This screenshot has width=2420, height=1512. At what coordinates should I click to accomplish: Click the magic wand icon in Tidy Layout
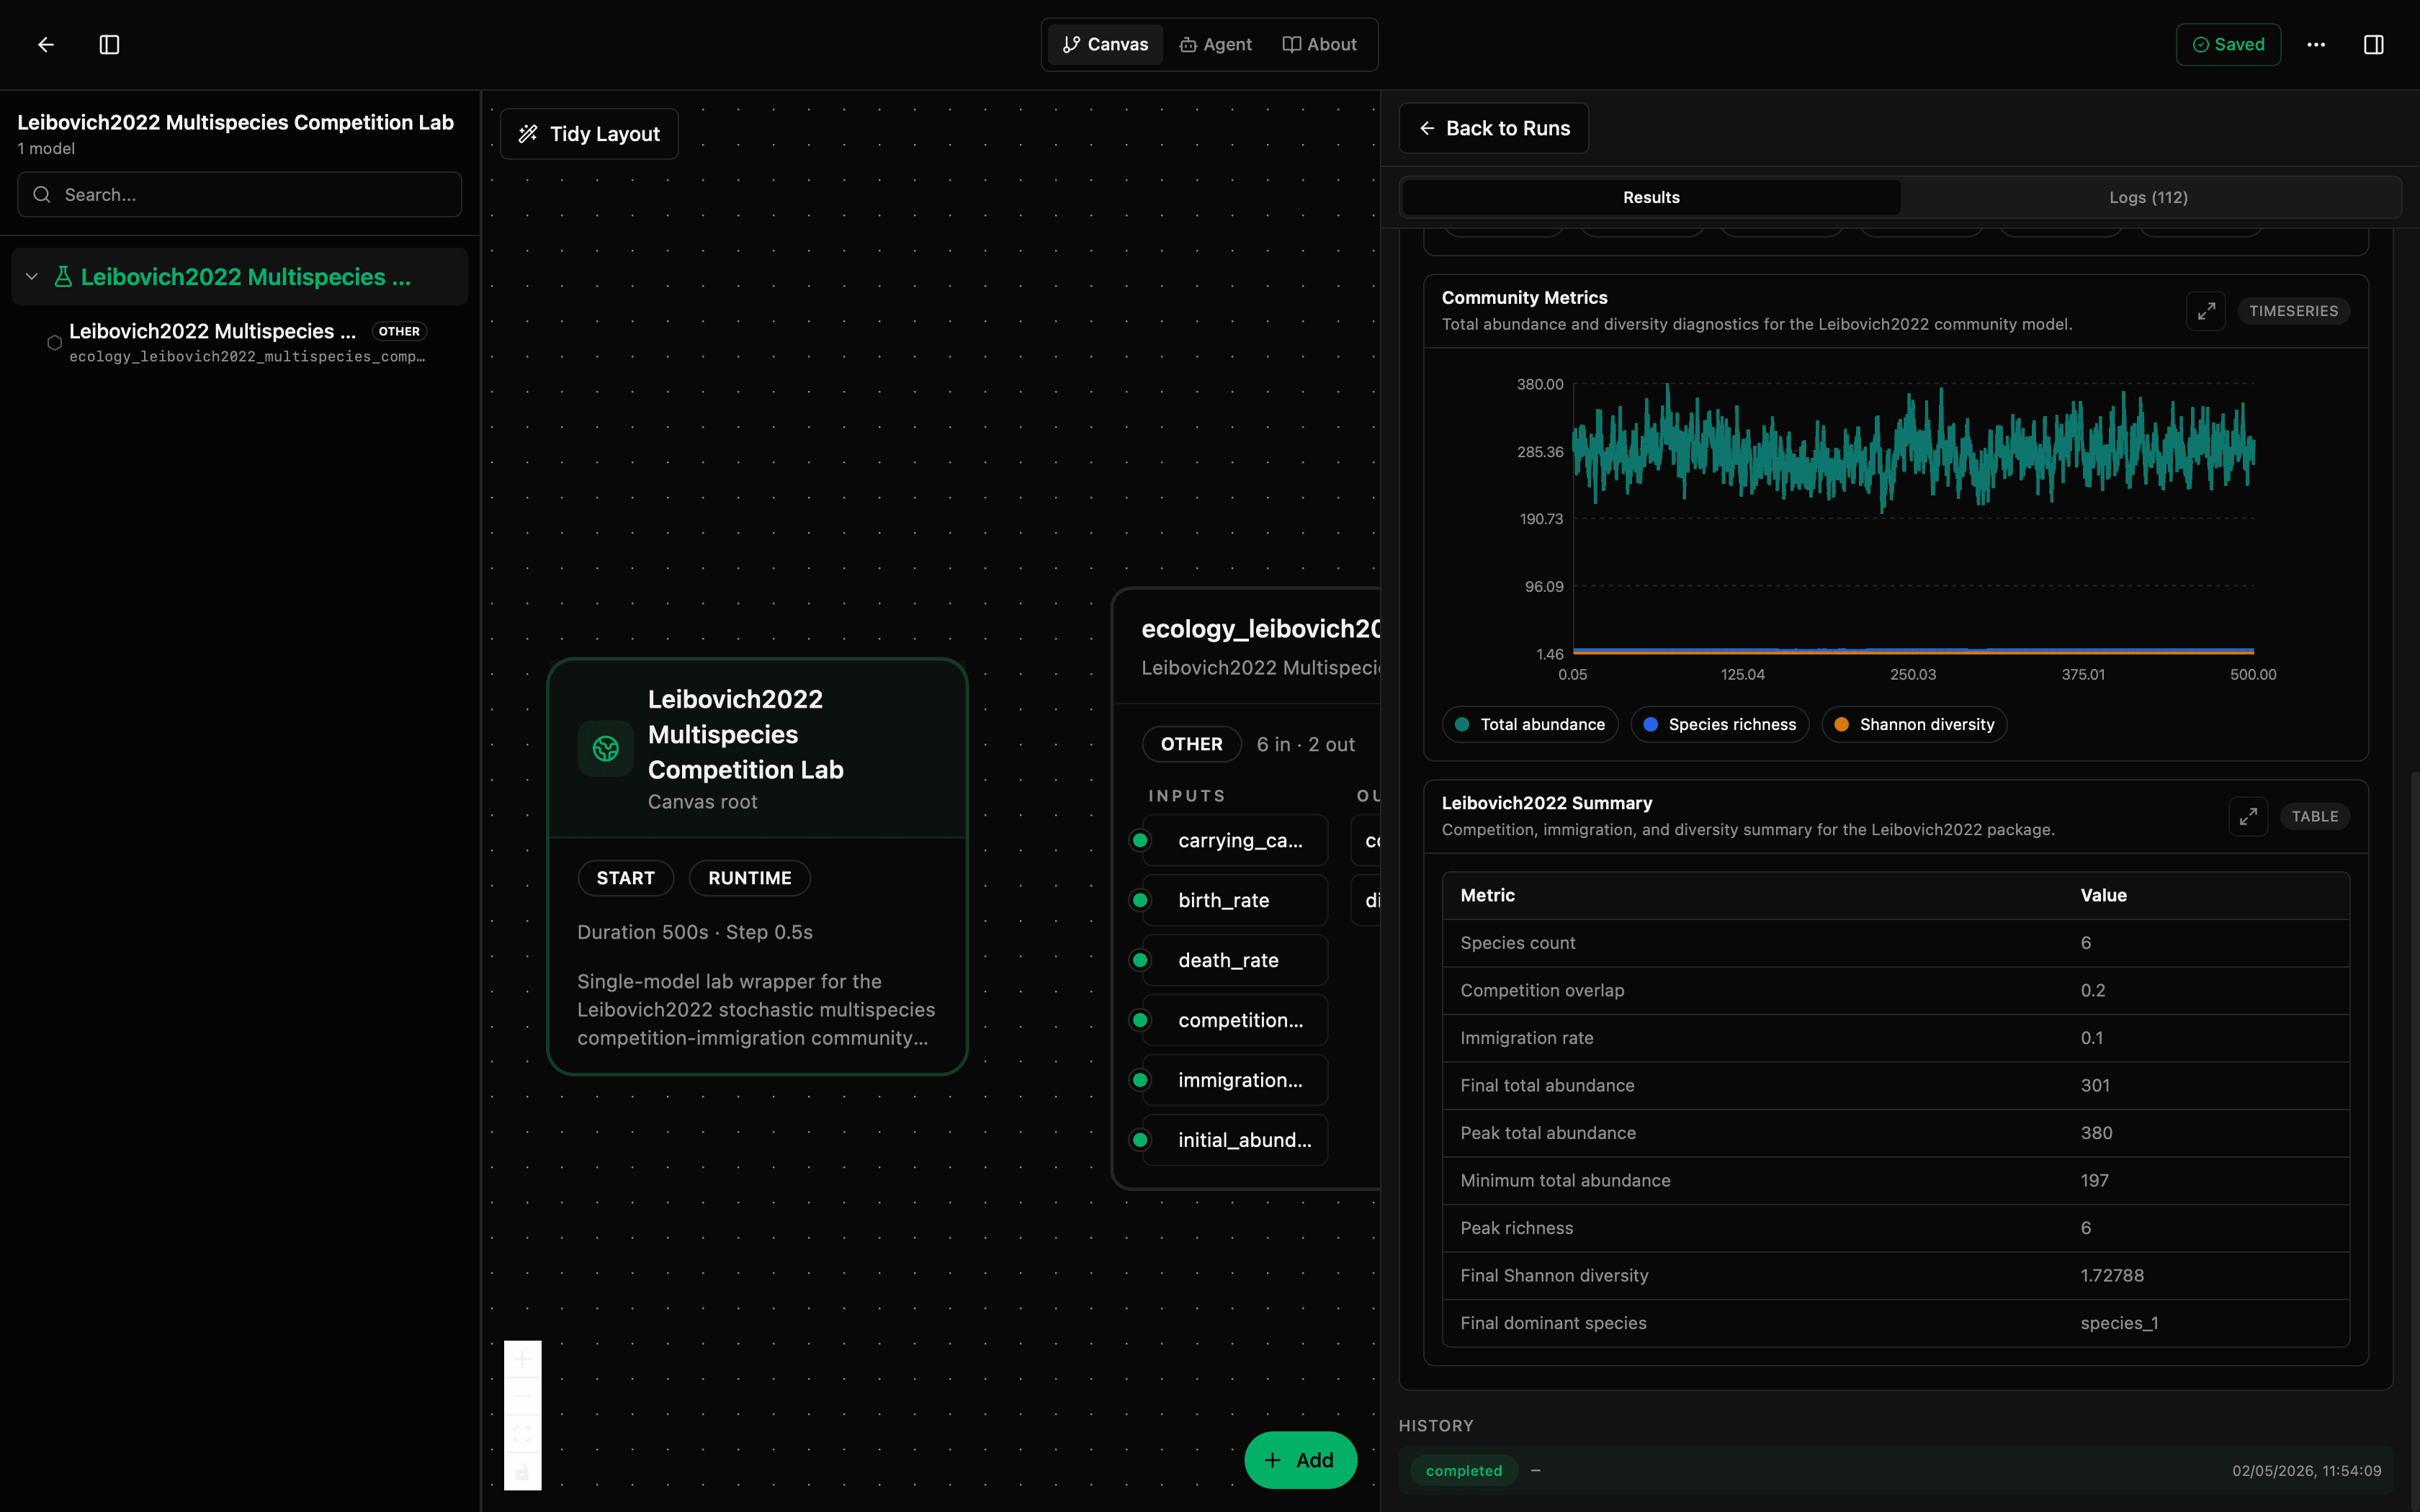(528, 134)
